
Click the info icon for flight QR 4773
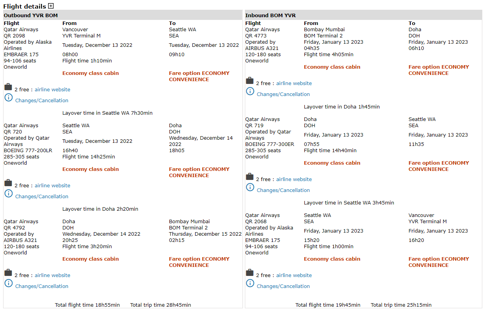click(x=250, y=91)
